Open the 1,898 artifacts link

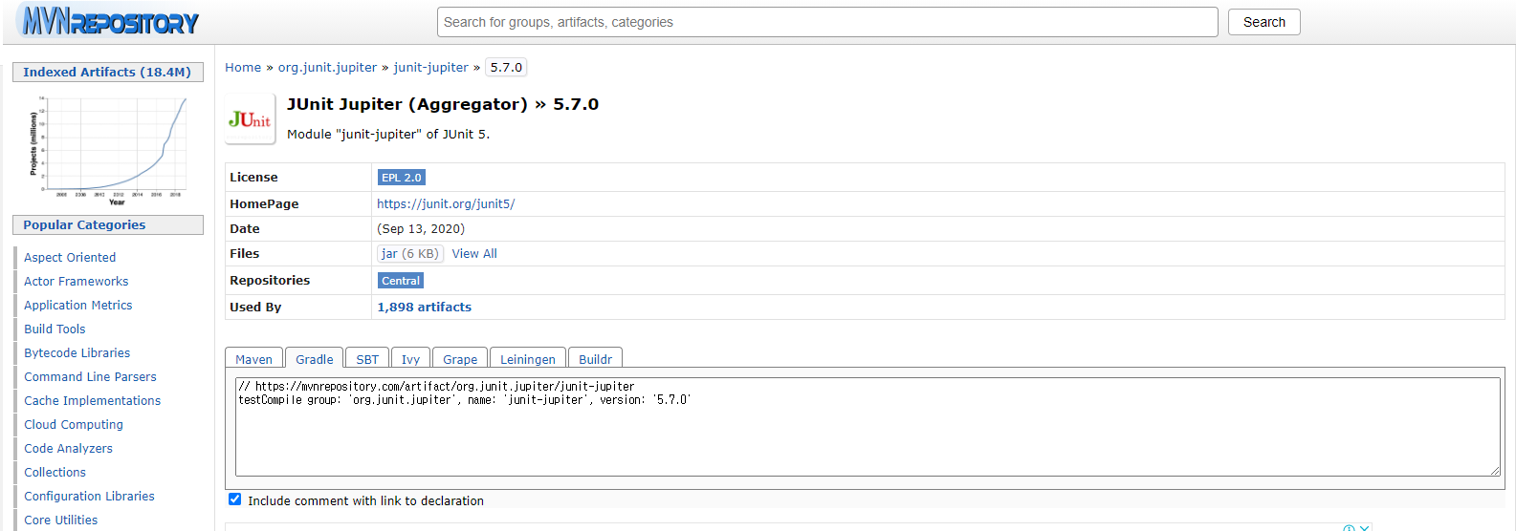pyautogui.click(x=424, y=307)
